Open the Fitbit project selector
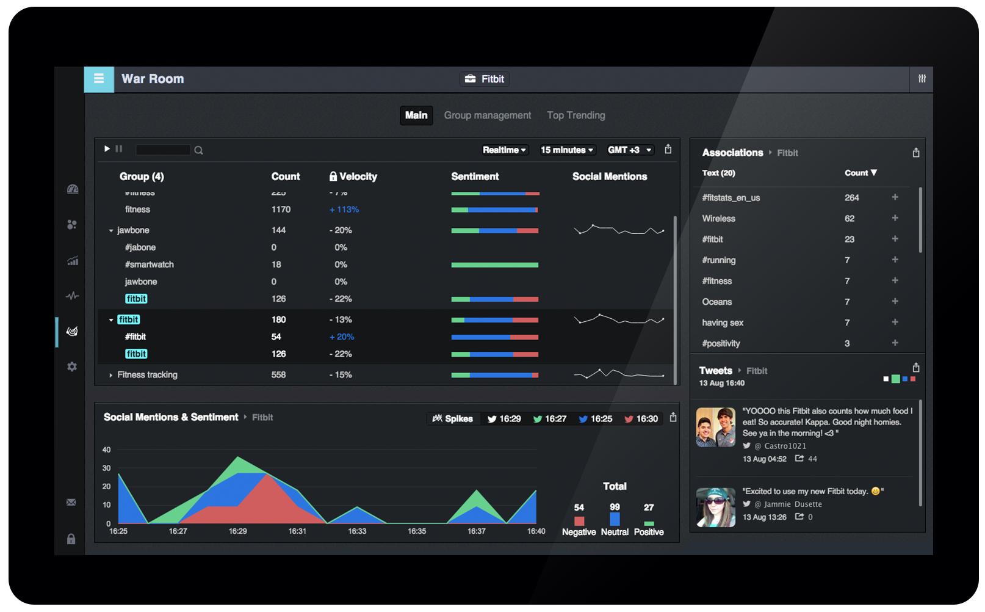 (485, 79)
